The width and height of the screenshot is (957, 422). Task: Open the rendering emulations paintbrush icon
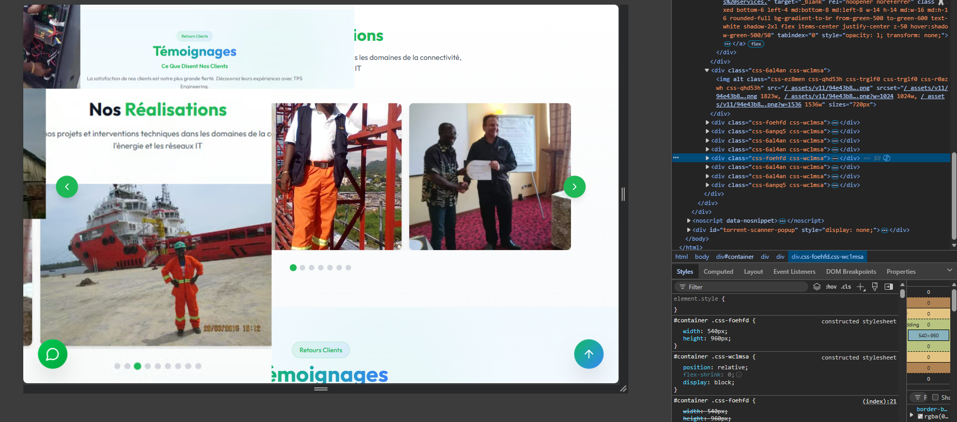875,287
